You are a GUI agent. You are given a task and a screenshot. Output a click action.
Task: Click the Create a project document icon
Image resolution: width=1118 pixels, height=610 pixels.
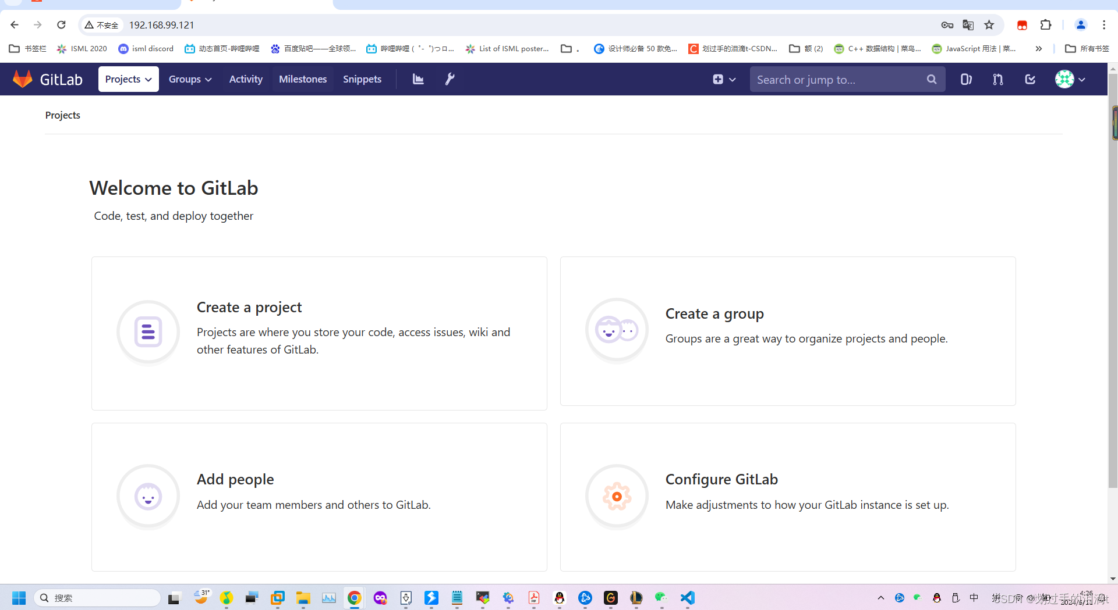148,332
